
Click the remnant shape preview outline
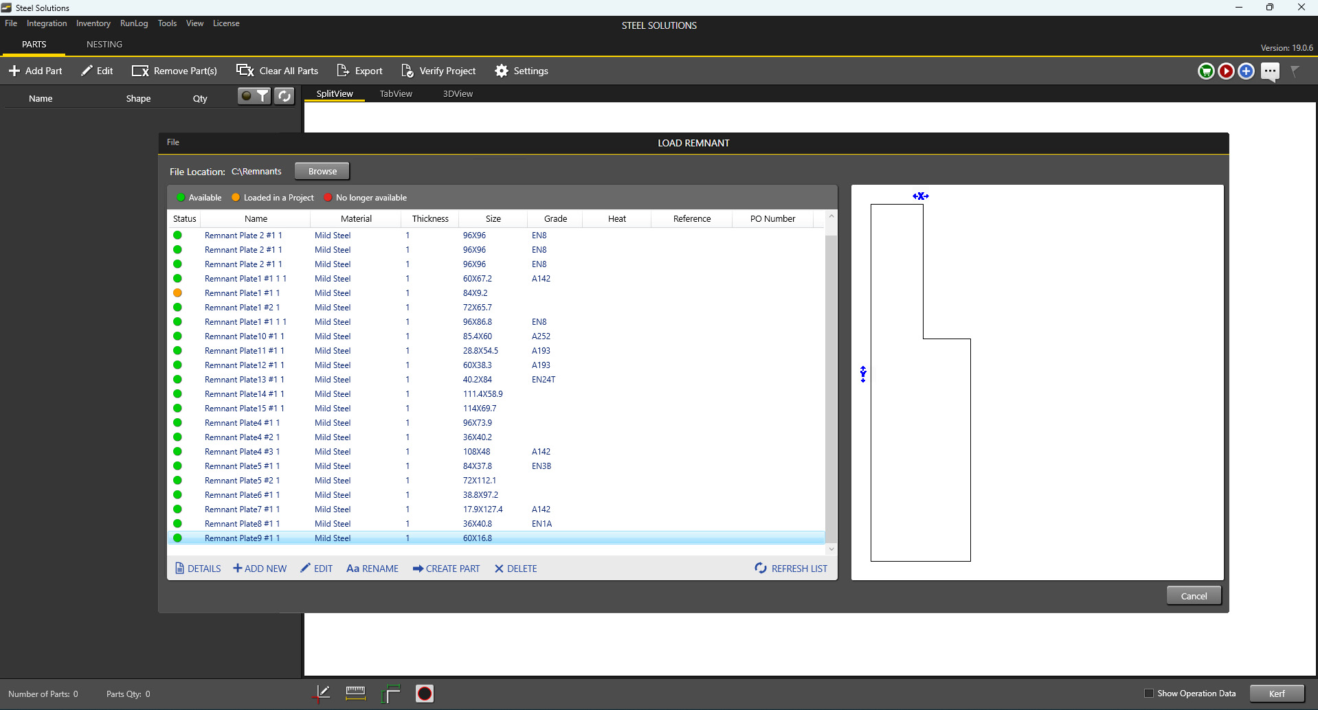point(921,382)
